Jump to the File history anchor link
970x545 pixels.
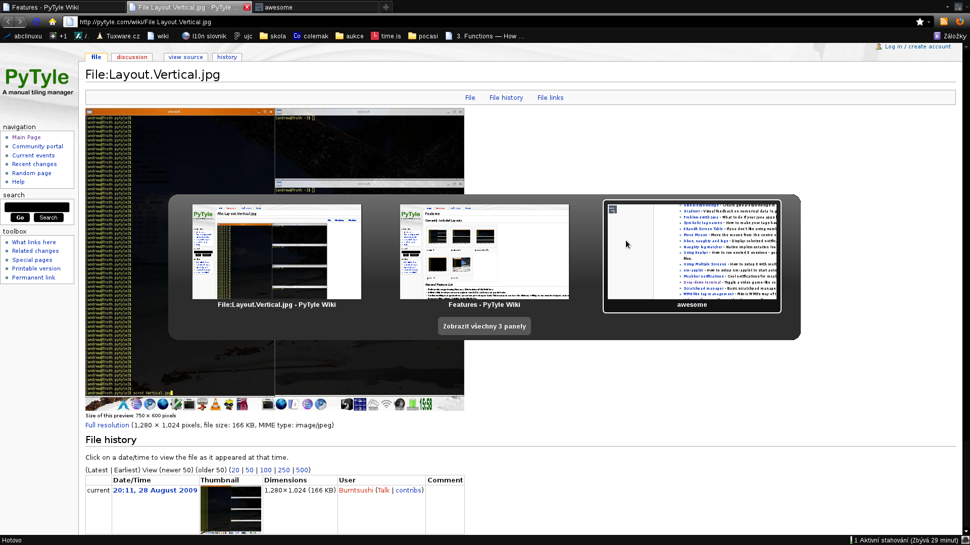coord(506,97)
